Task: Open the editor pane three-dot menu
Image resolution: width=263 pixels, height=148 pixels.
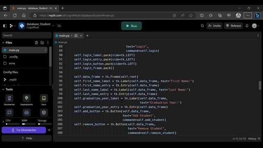Action: point(258,36)
